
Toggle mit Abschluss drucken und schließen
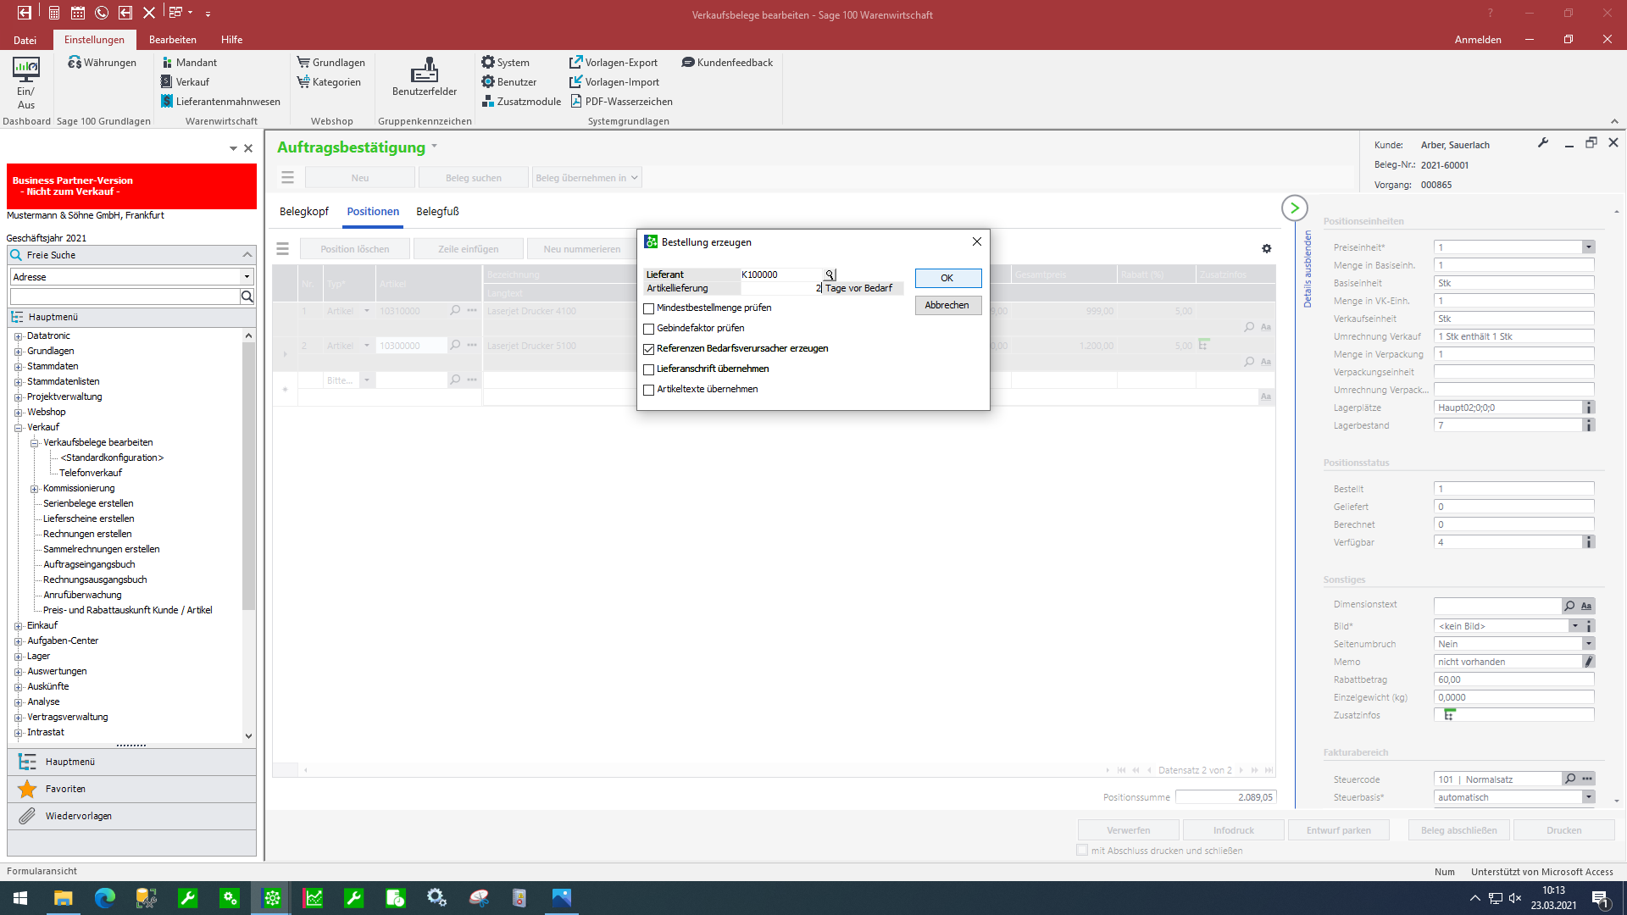click(1082, 850)
